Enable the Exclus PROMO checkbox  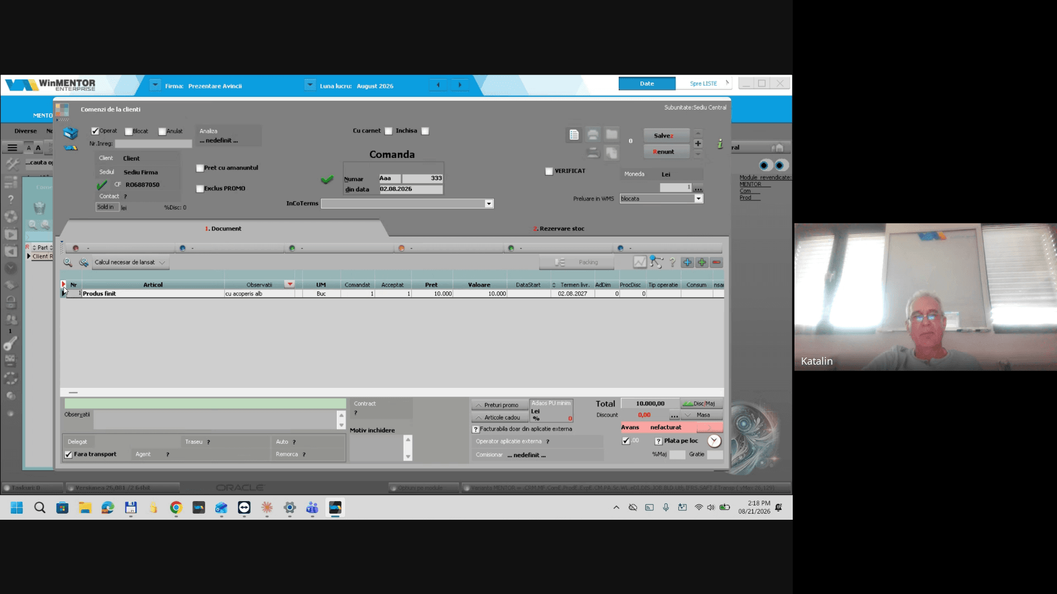click(x=200, y=189)
